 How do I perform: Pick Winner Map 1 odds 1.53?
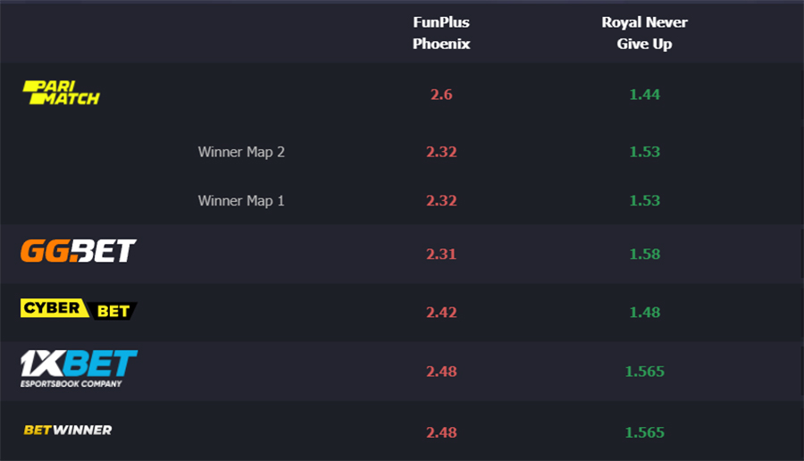(x=644, y=200)
